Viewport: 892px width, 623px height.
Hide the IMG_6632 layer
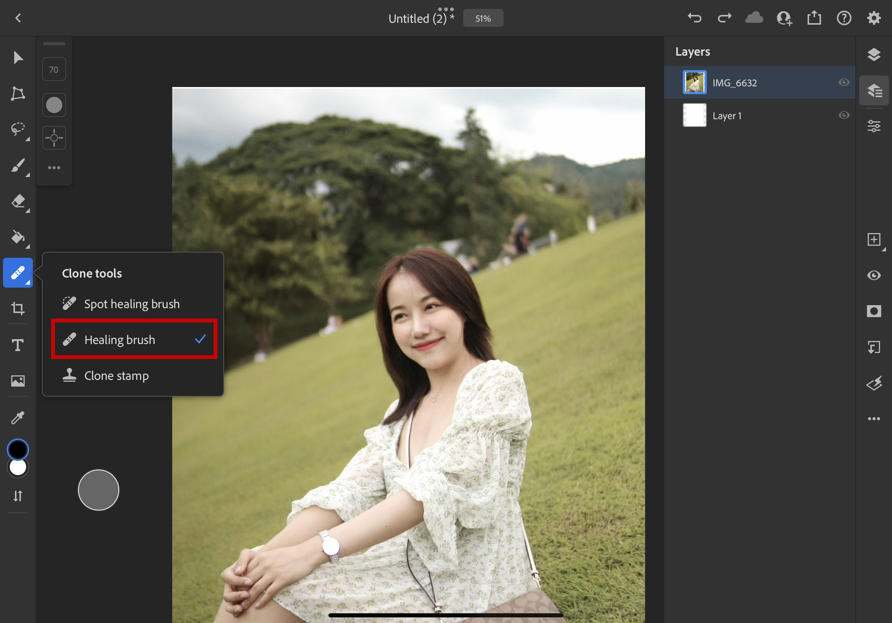pos(843,82)
